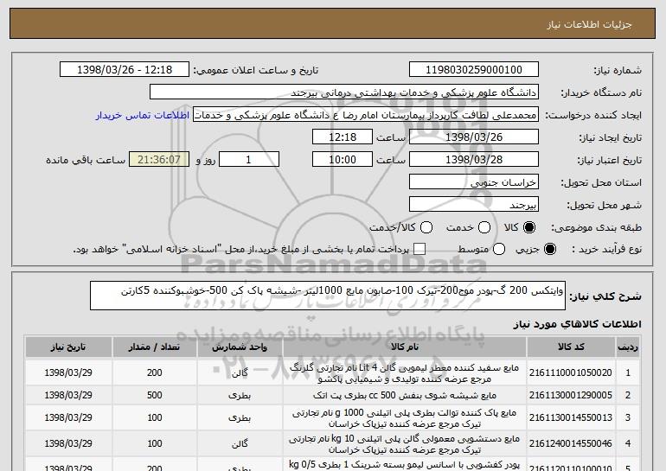Click the announcement date field 1398/03/26 - 12:18
Viewport: 666px width, 471px height.
125,70
